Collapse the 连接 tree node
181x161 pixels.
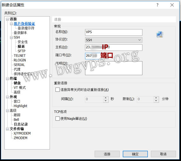7,19
